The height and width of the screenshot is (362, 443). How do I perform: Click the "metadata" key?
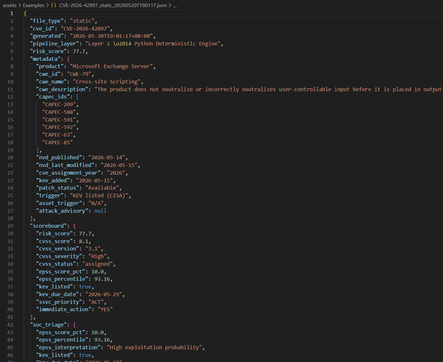(x=45, y=59)
